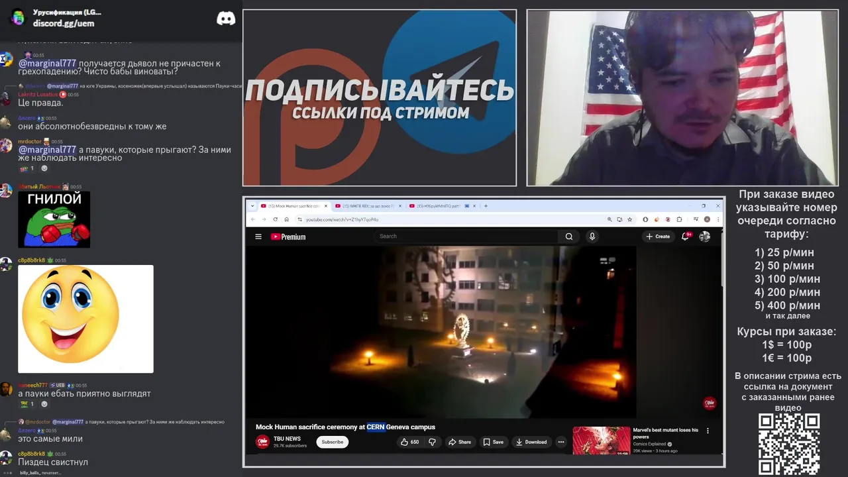
Task: Click the YouTube search input field
Action: 467,237
